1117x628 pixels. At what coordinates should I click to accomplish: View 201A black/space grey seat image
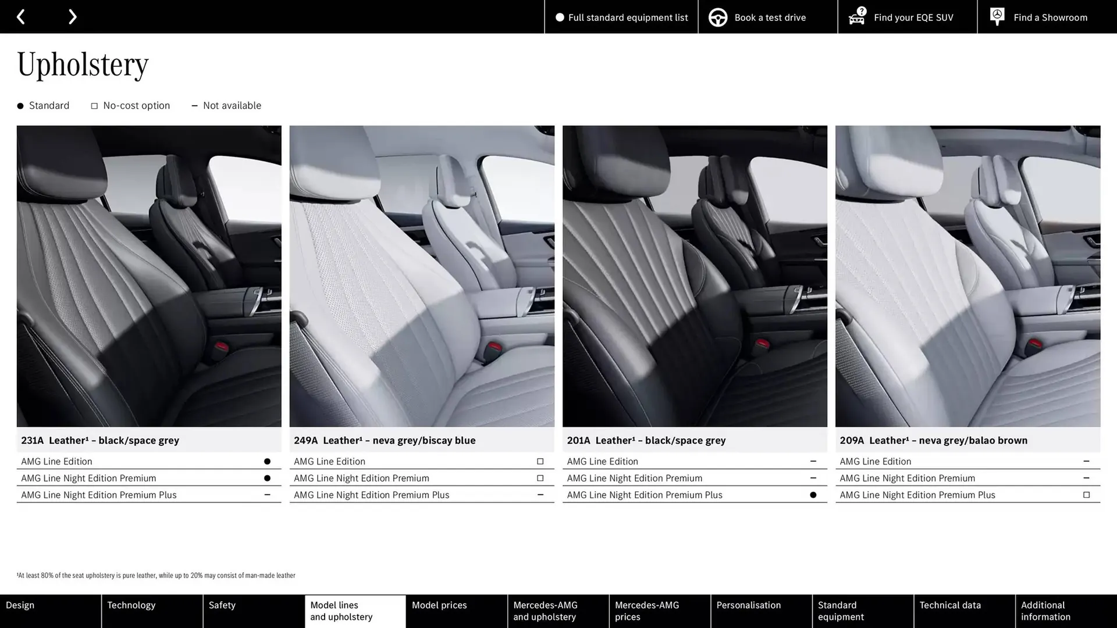(695, 276)
